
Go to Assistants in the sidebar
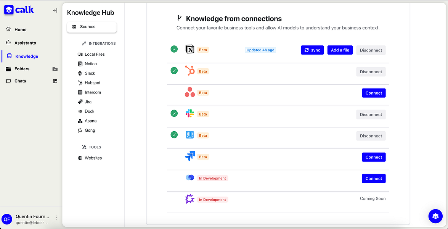point(25,43)
